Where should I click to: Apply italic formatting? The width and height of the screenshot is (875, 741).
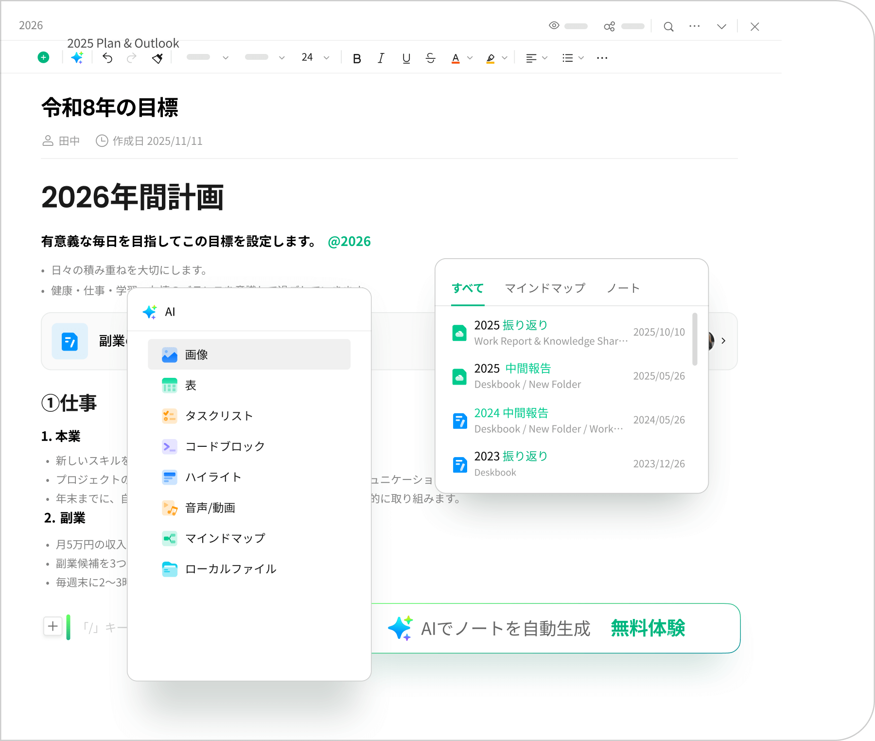[x=381, y=58]
